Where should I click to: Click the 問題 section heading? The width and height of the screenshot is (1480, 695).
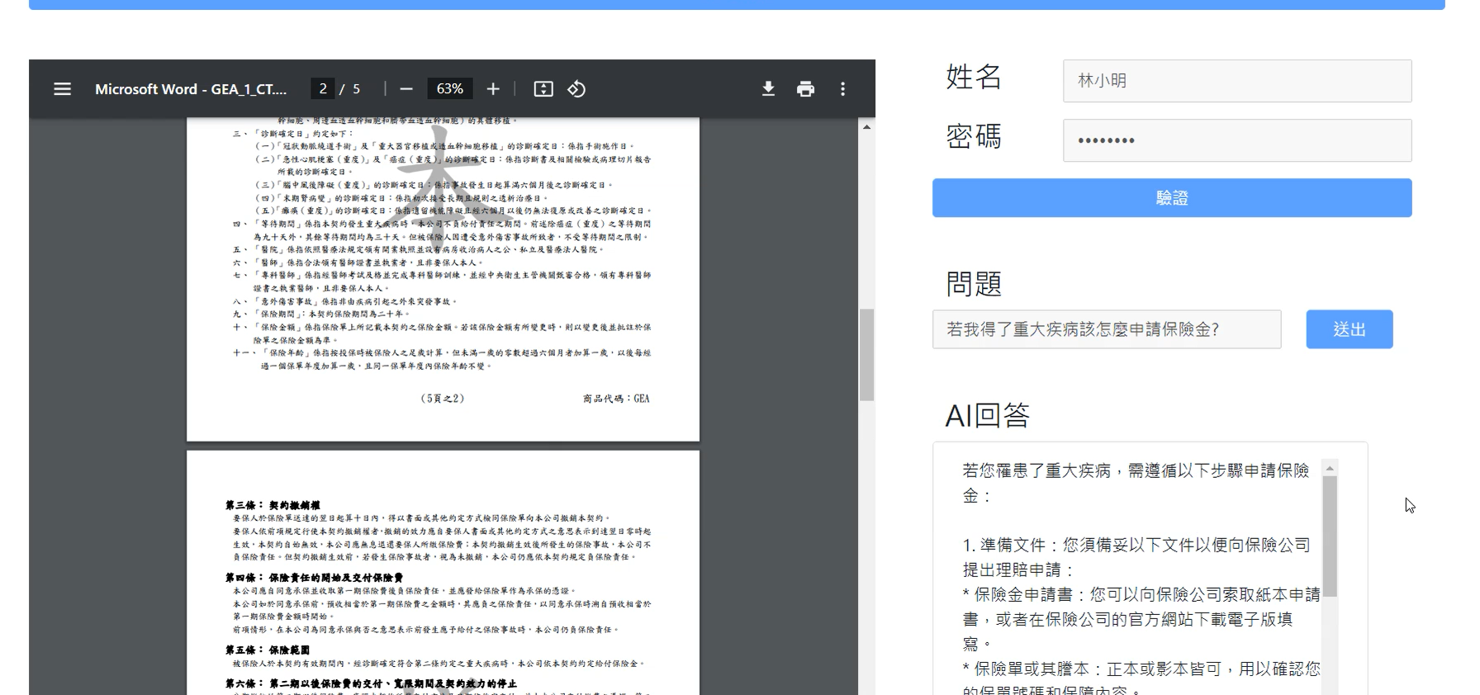pyautogui.click(x=974, y=284)
